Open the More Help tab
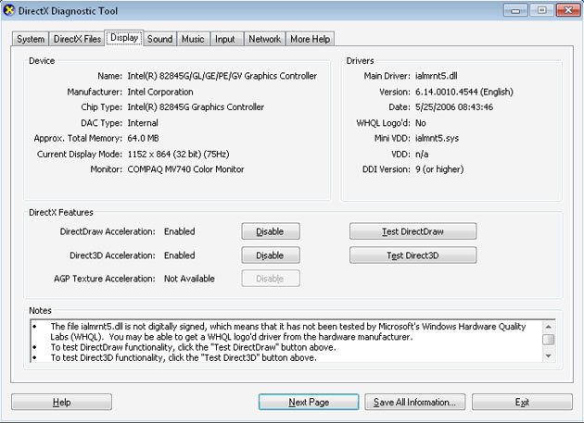584x423 pixels. point(311,39)
